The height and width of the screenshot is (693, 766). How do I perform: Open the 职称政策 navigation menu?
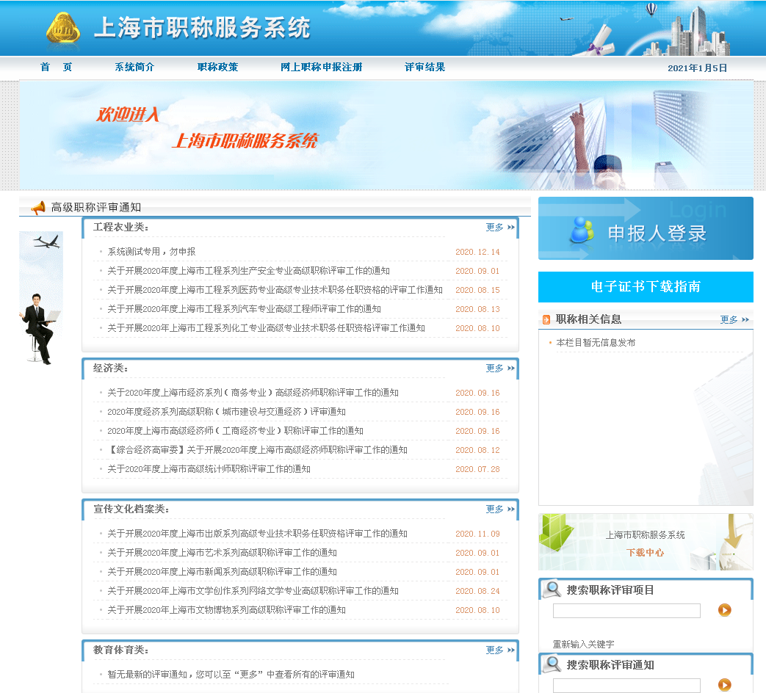click(x=217, y=66)
